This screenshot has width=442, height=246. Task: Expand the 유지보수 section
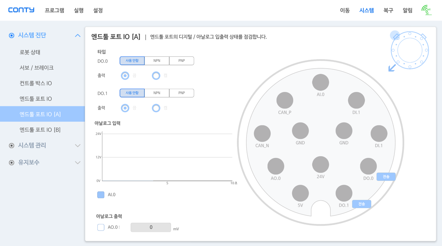coord(78,162)
